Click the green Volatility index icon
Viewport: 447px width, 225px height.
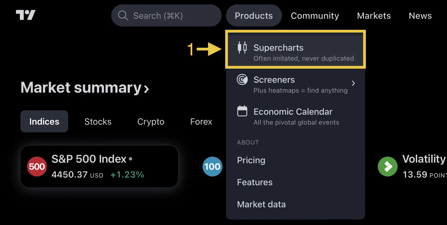(388, 166)
